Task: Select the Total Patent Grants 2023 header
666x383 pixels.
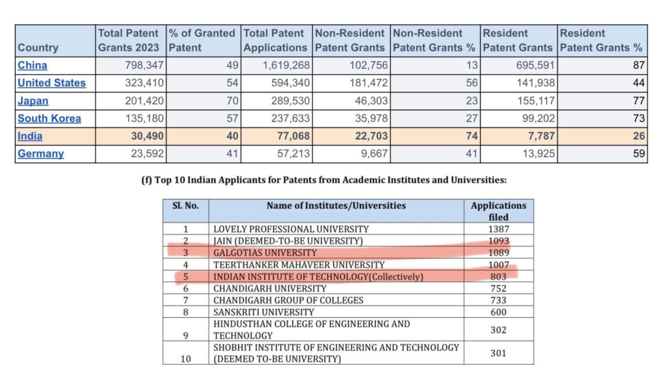Action: pyautogui.click(x=128, y=40)
